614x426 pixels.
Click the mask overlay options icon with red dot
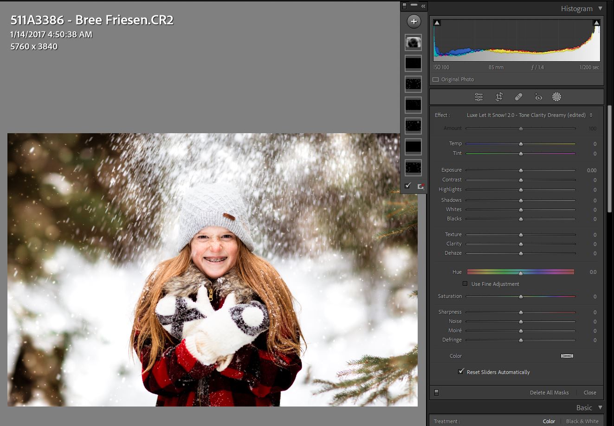click(421, 186)
